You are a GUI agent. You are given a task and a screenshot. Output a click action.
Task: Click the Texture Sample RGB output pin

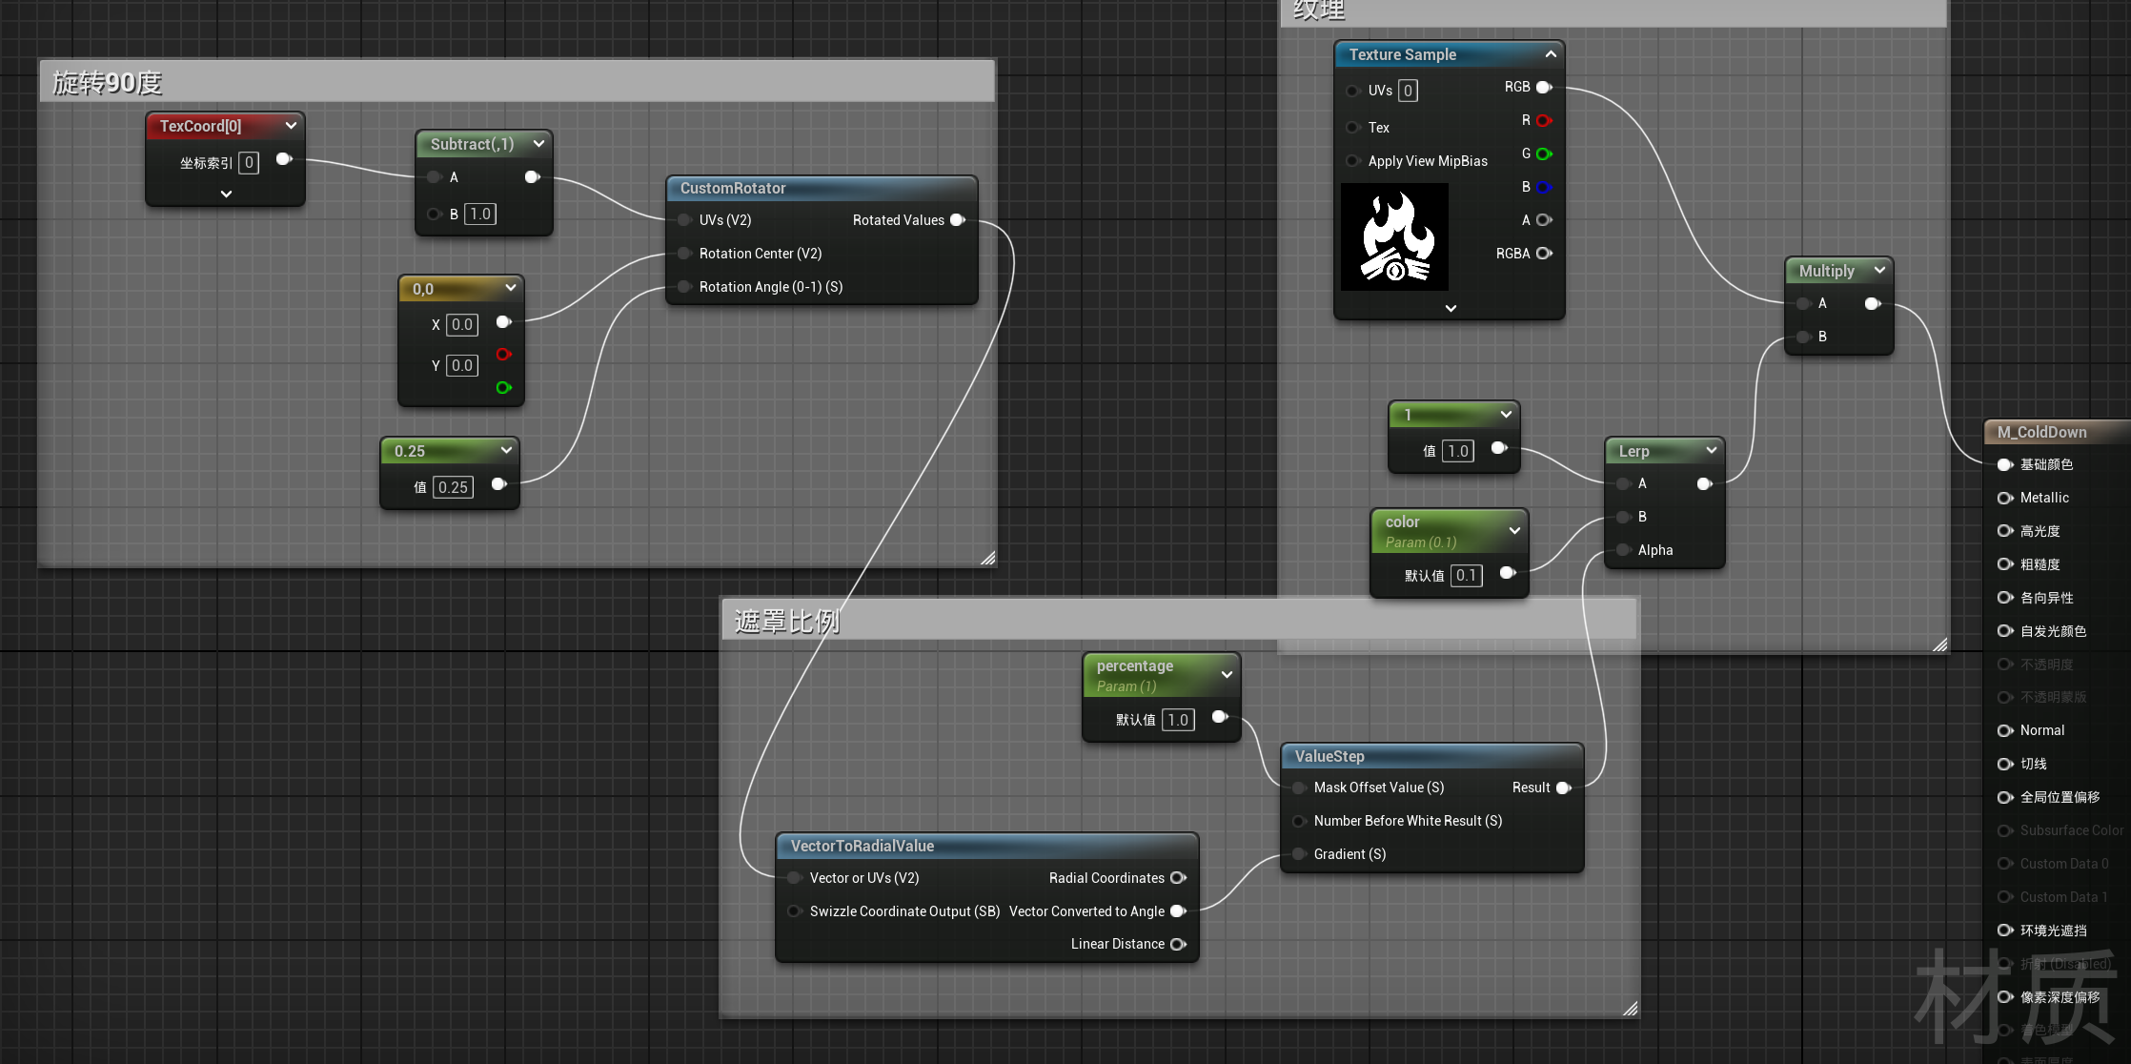(x=1544, y=88)
